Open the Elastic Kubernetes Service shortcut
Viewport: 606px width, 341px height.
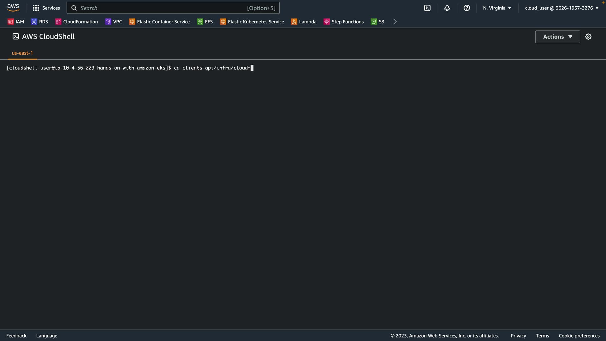[252, 21]
